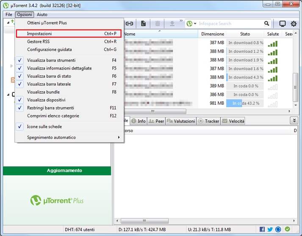Click the health bars of the 981 MB torrent
The width and height of the screenshot is (302, 236).
tap(272, 104)
